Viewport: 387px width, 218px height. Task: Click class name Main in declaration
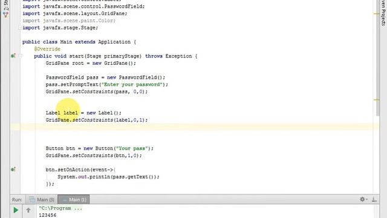tap(66, 42)
